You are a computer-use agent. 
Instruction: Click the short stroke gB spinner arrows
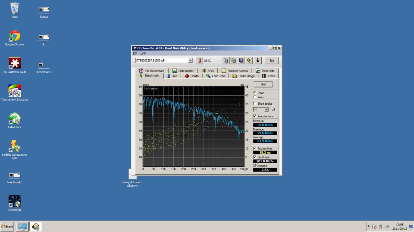[267, 110]
